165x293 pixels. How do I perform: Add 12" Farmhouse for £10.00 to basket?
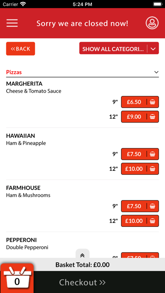coord(140,221)
